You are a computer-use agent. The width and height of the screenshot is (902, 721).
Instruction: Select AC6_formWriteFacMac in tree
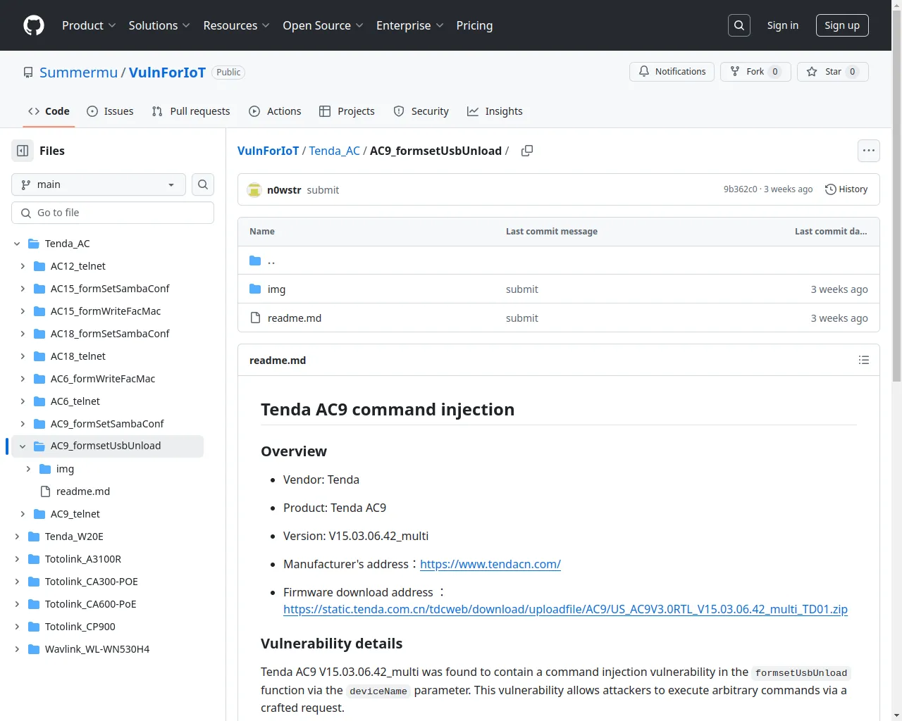(x=103, y=379)
